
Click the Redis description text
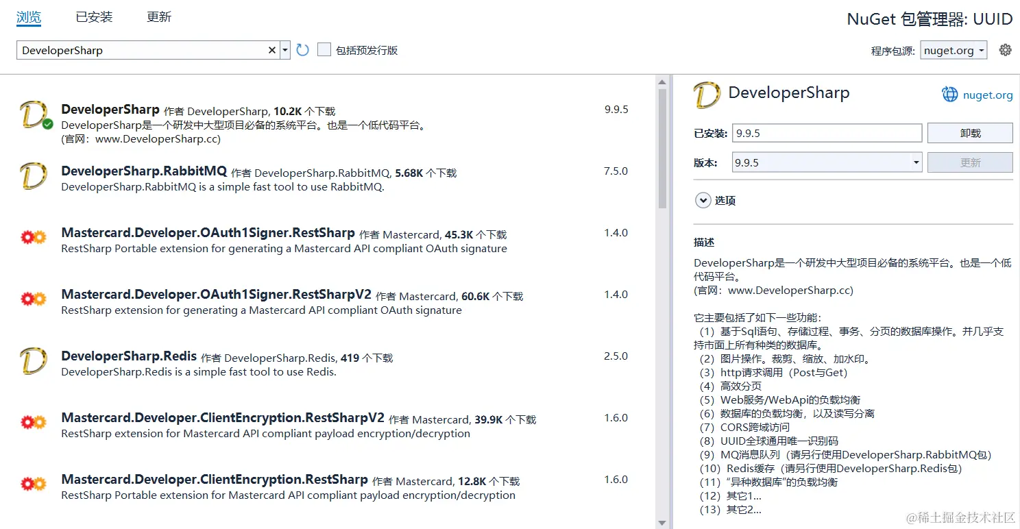199,372
